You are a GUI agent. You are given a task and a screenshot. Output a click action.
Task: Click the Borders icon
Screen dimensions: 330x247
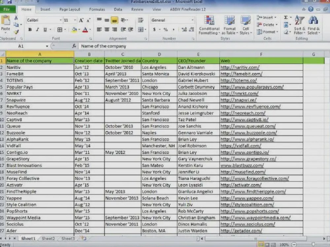(x=60, y=30)
